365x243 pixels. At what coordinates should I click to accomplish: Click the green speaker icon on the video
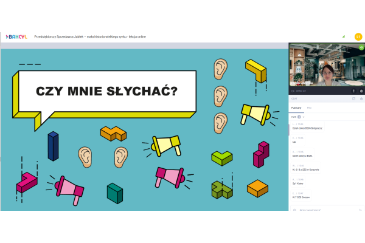point(360,46)
